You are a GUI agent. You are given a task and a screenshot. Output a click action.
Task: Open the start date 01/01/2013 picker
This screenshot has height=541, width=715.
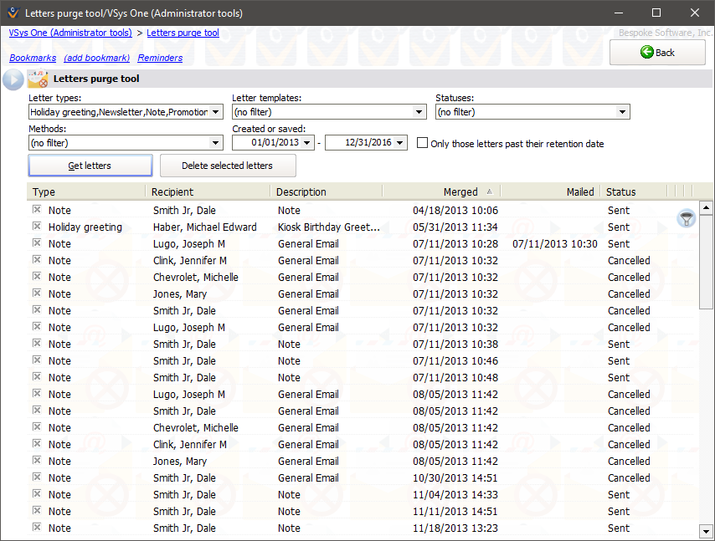307,143
